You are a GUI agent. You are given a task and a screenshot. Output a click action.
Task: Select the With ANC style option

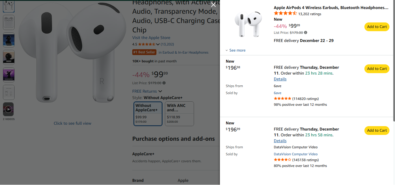[x=179, y=114]
